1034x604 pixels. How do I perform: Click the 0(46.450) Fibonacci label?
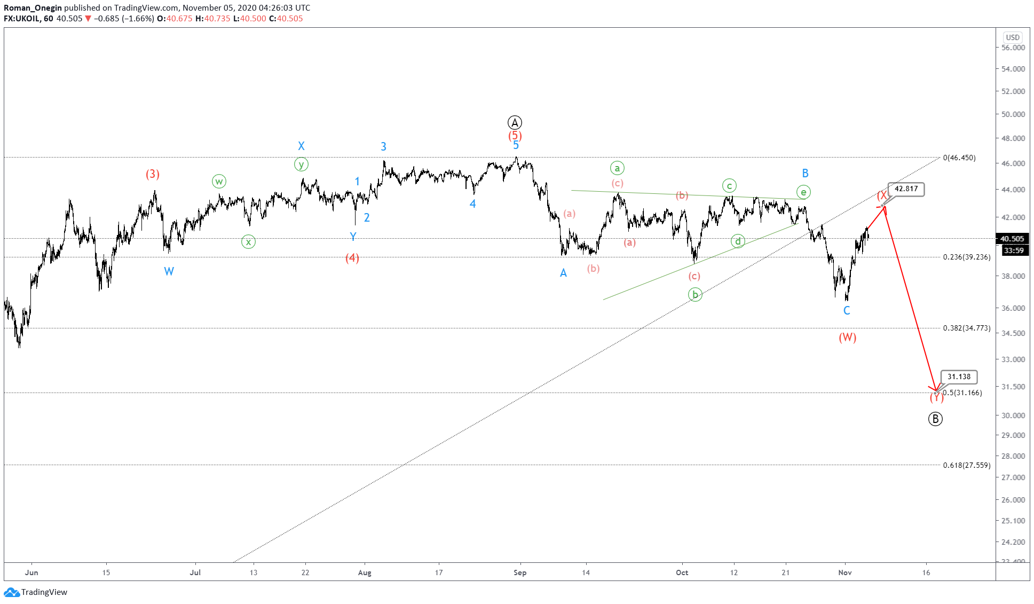coord(959,158)
